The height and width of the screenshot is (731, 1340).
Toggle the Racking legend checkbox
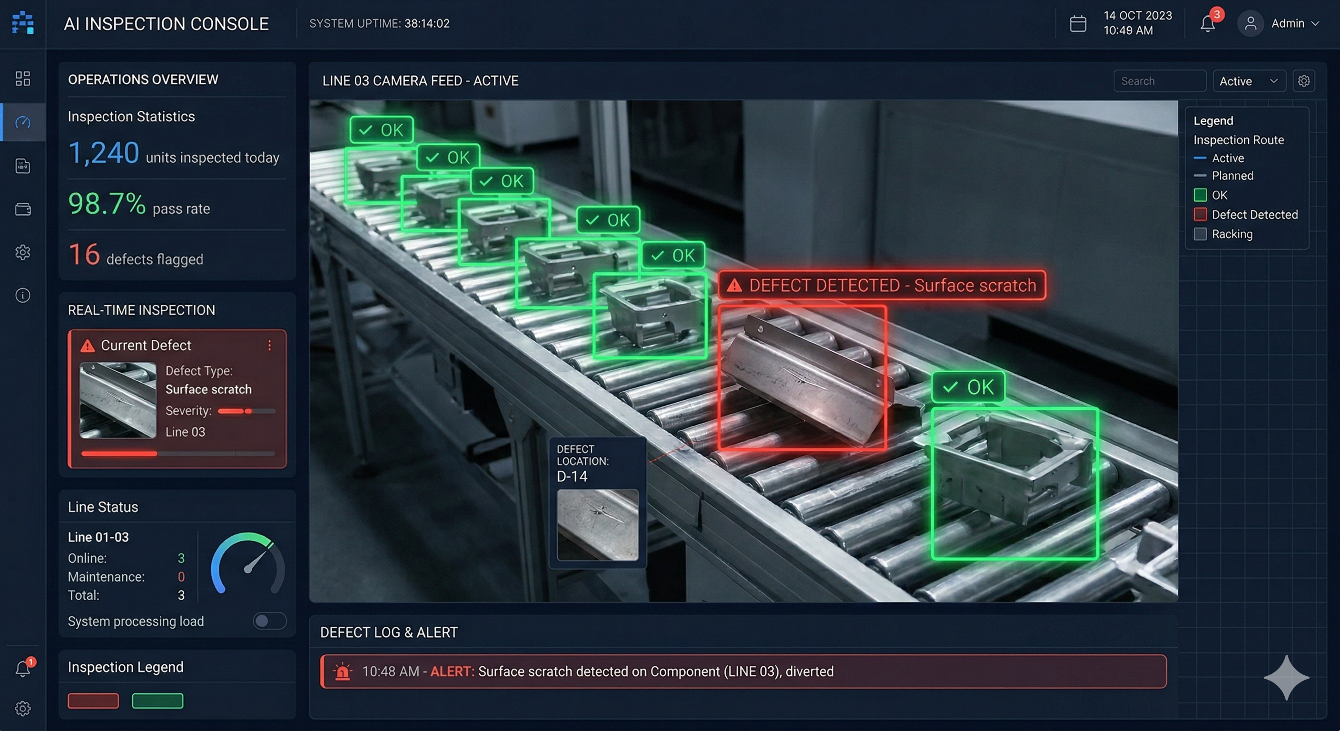click(x=1201, y=234)
